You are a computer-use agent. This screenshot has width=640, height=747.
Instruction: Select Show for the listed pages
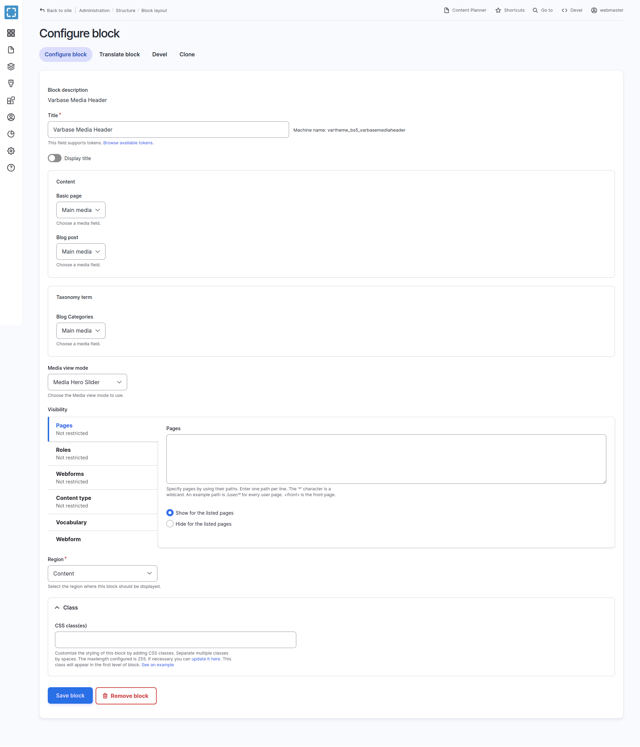(x=170, y=513)
